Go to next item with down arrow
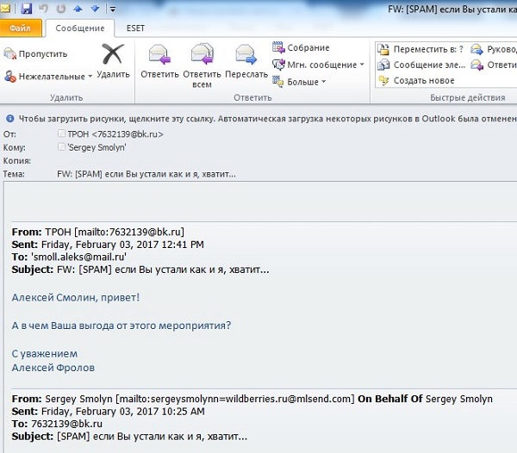The width and height of the screenshot is (517, 453). pos(96,9)
